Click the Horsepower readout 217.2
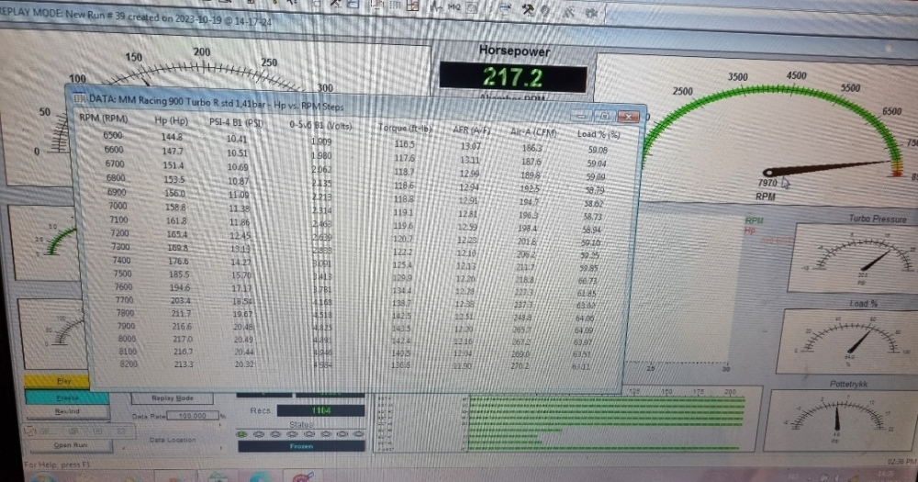The height and width of the screenshot is (482, 918). coord(513,77)
